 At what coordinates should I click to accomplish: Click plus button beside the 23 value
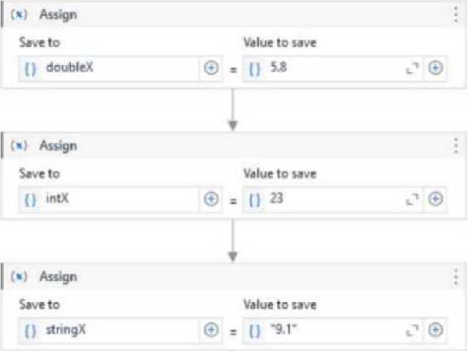click(x=435, y=199)
